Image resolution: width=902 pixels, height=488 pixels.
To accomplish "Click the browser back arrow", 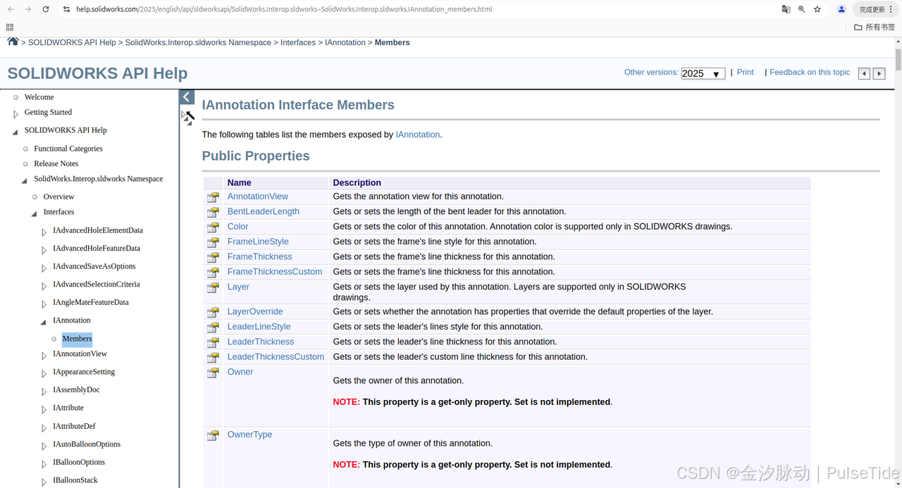I will 11,9.
